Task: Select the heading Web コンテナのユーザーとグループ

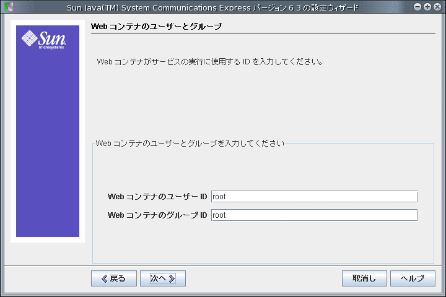Action: 156,27
